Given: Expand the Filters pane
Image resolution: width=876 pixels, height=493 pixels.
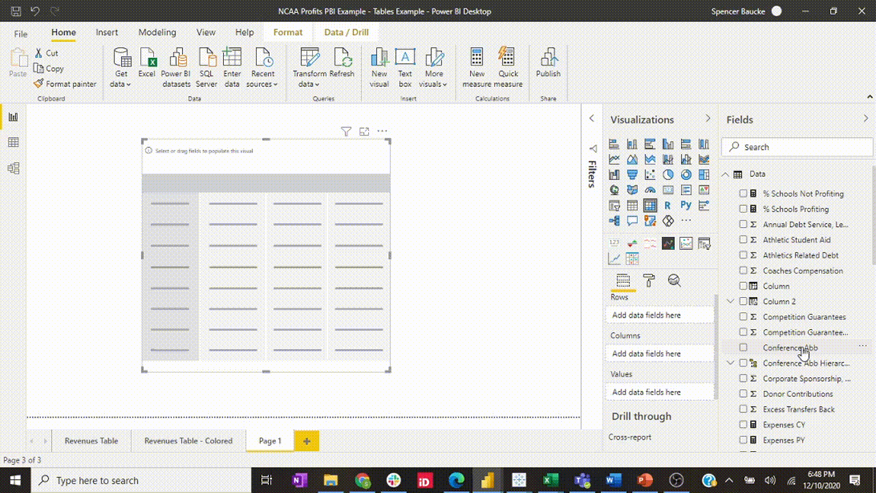Looking at the screenshot, I should [592, 118].
